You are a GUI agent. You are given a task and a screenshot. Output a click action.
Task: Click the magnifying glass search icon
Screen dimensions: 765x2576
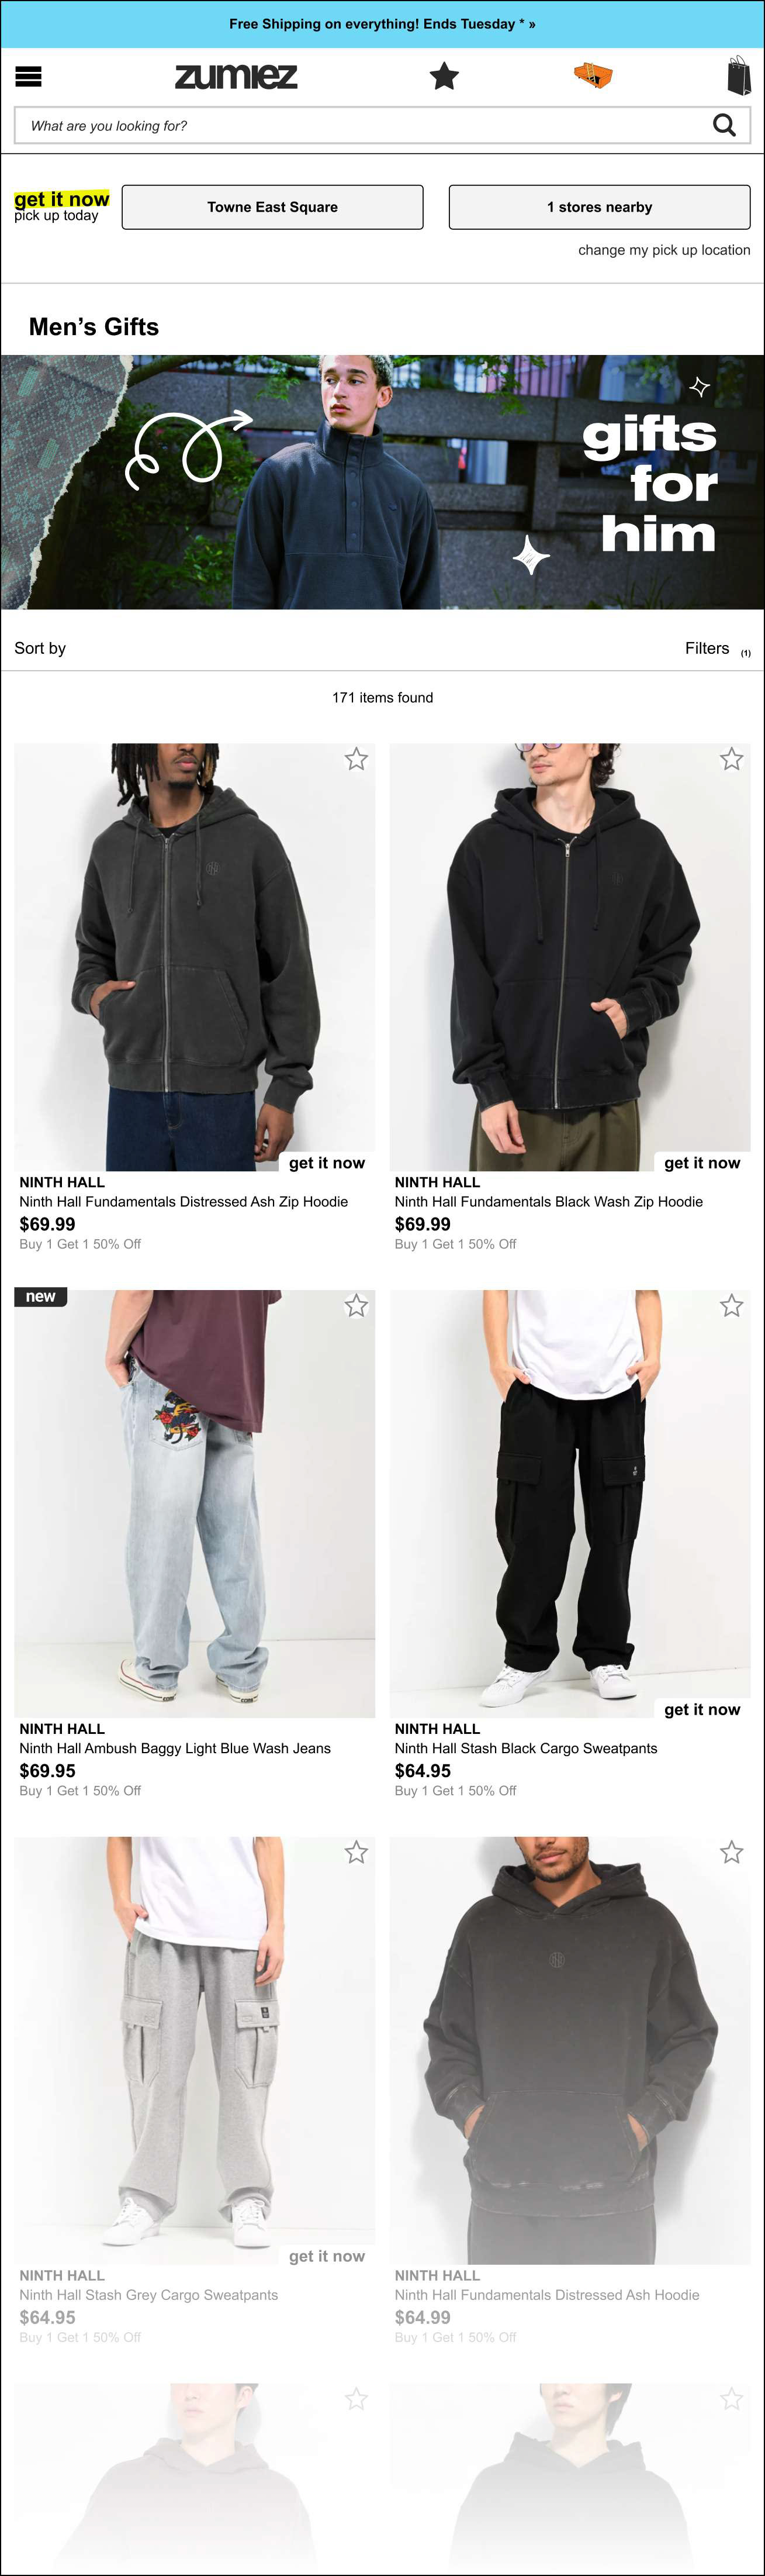pos(724,125)
